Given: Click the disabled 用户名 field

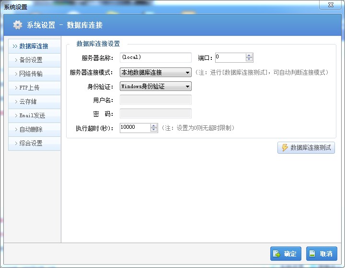Looking at the screenshot, I should tap(156, 100).
